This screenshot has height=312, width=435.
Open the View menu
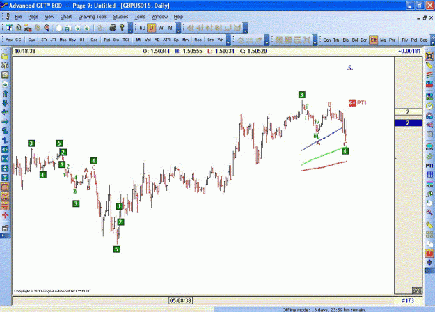(x=49, y=17)
